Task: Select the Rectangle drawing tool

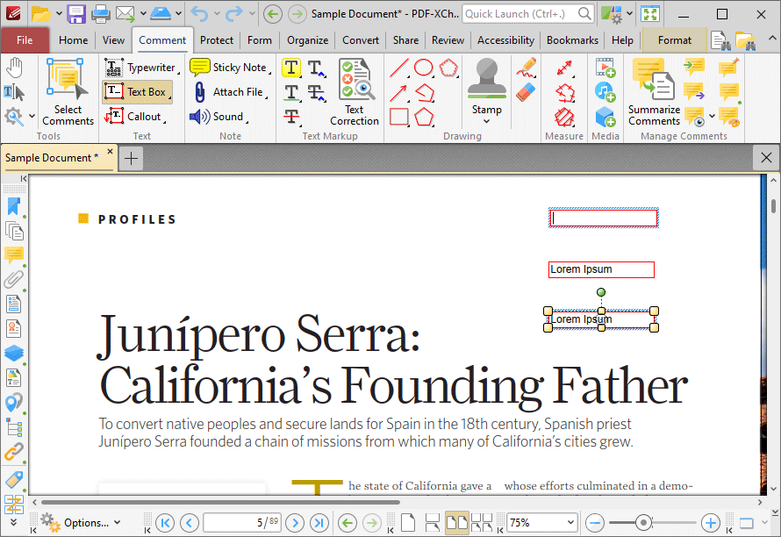Action: pyautogui.click(x=399, y=117)
